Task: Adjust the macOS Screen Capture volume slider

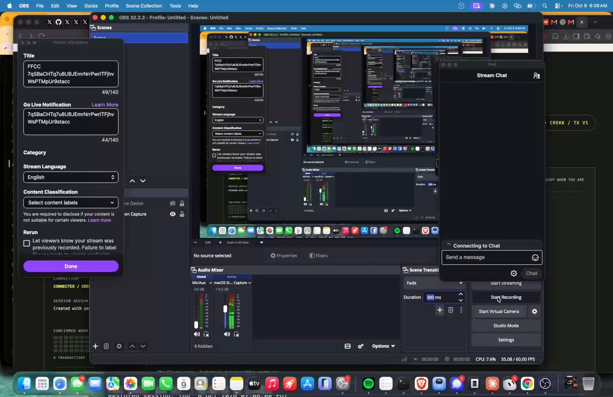Action: tap(225, 309)
